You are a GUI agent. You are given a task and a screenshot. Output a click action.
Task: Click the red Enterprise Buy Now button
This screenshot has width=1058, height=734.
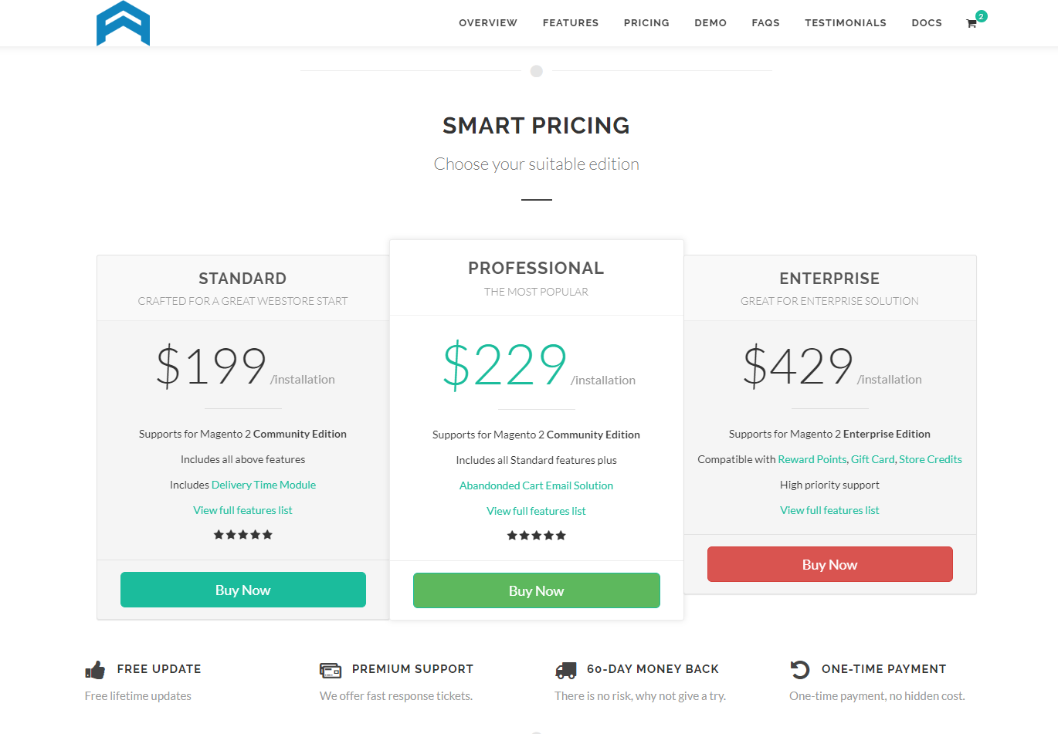pyautogui.click(x=830, y=564)
